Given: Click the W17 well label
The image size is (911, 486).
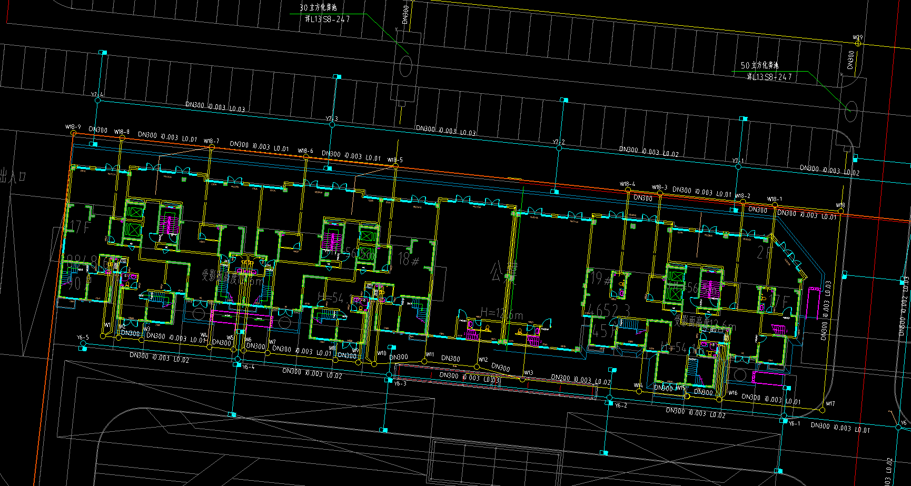Looking at the screenshot, I should coord(830,404).
